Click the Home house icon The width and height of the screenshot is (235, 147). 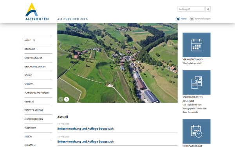point(178,19)
